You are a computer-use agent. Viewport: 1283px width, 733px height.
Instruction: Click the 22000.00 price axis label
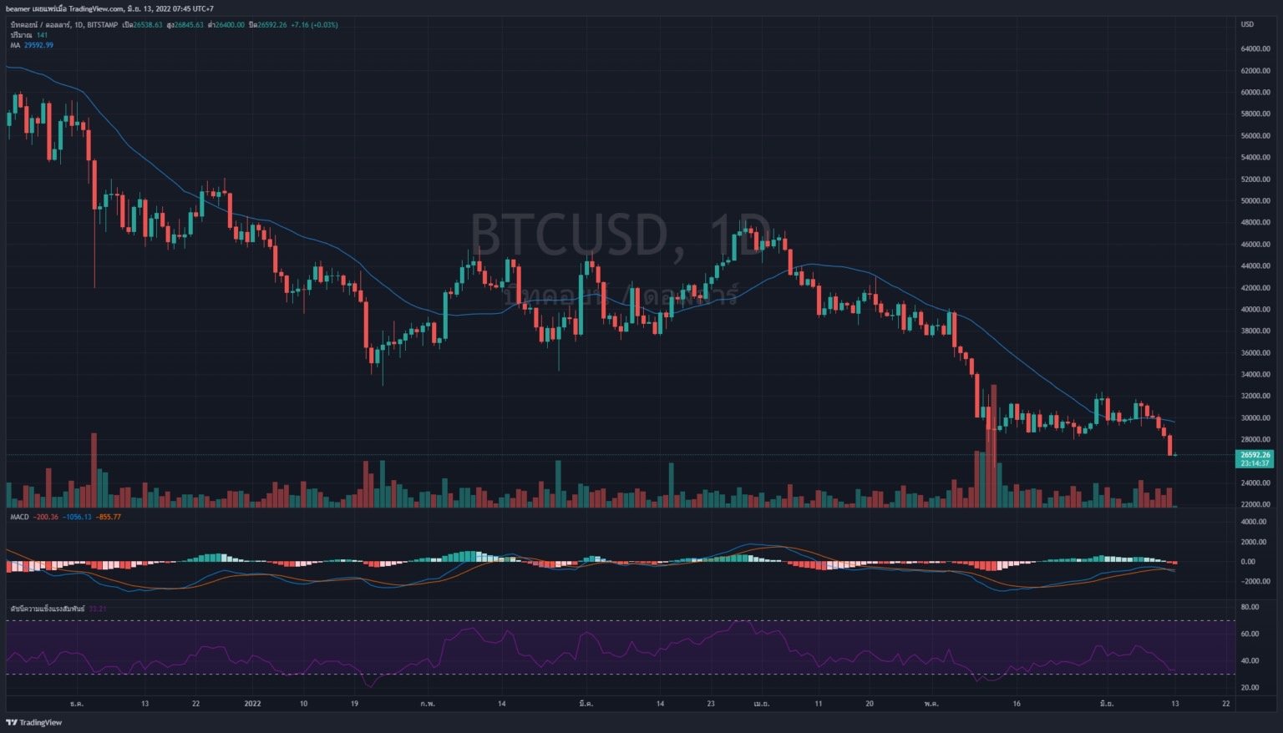tap(1255, 504)
